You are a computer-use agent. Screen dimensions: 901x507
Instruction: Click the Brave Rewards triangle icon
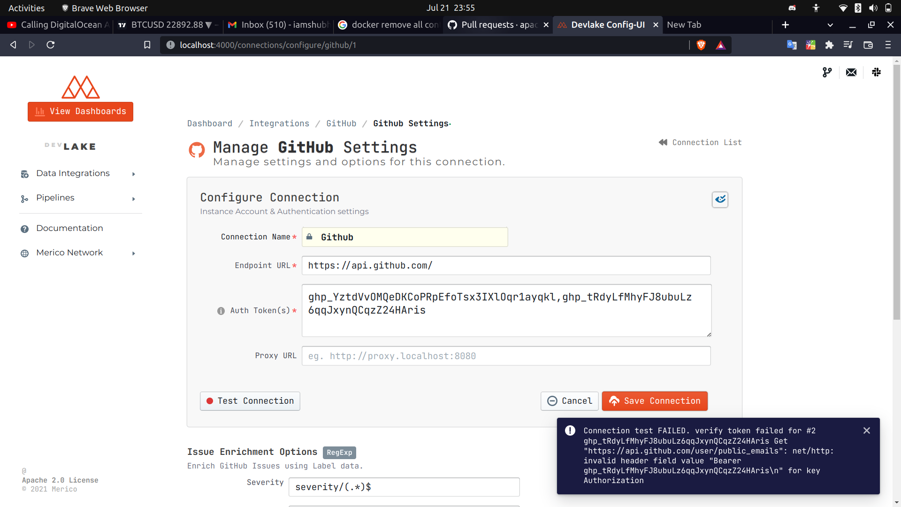point(721,45)
